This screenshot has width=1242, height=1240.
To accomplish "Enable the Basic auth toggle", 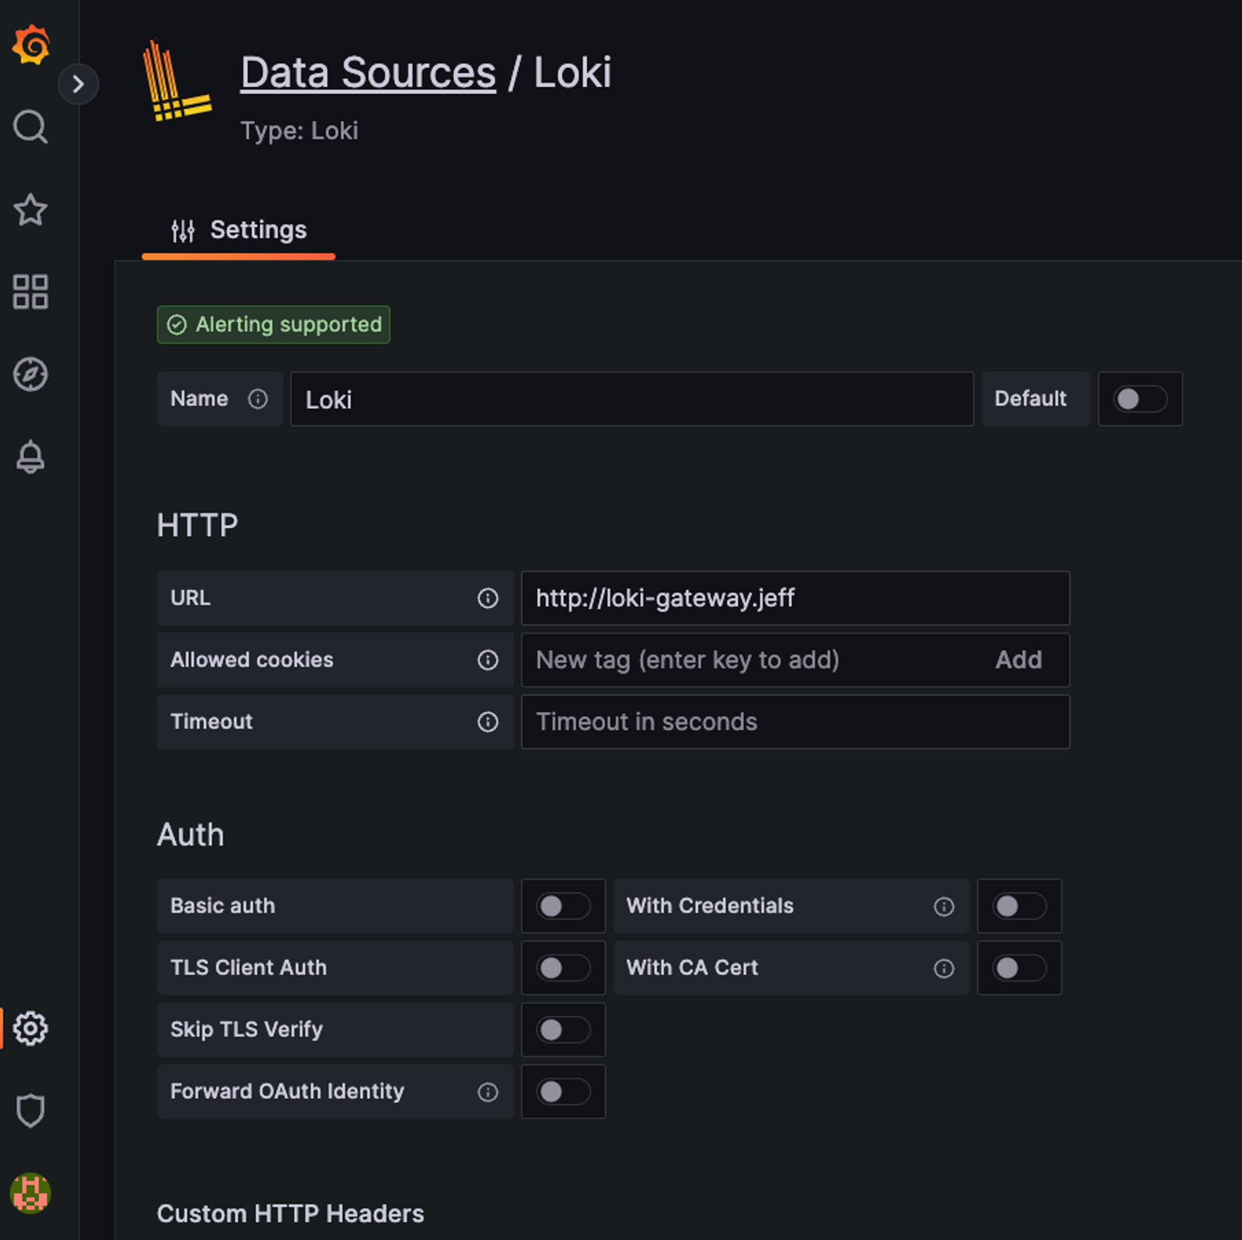I will point(563,906).
